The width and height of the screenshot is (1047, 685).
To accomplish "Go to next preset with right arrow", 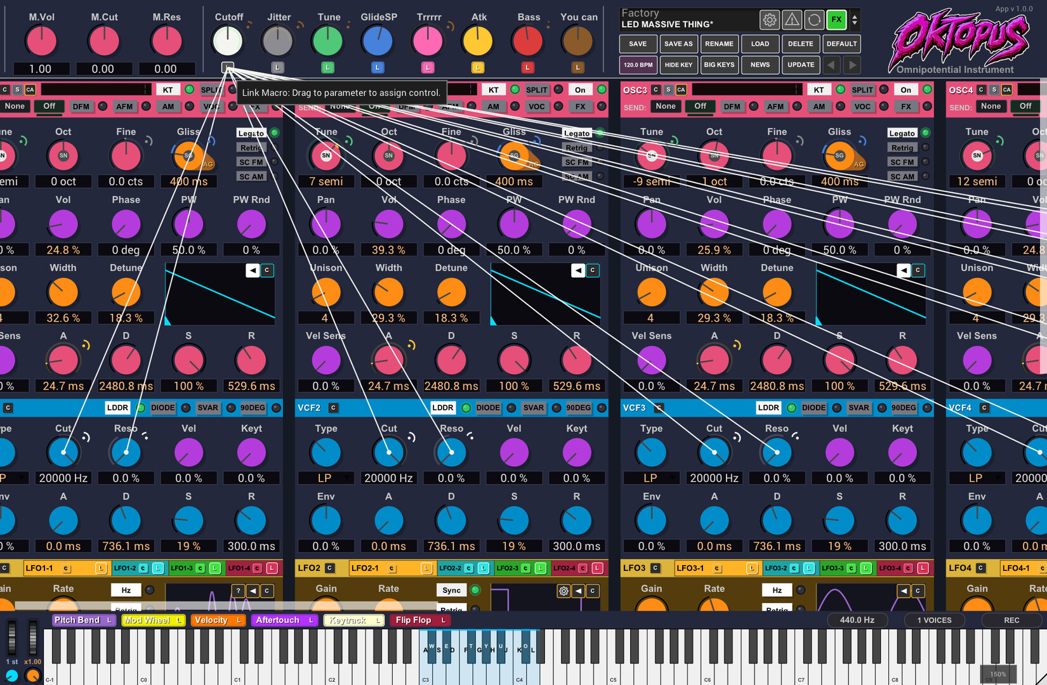I will tap(852, 65).
